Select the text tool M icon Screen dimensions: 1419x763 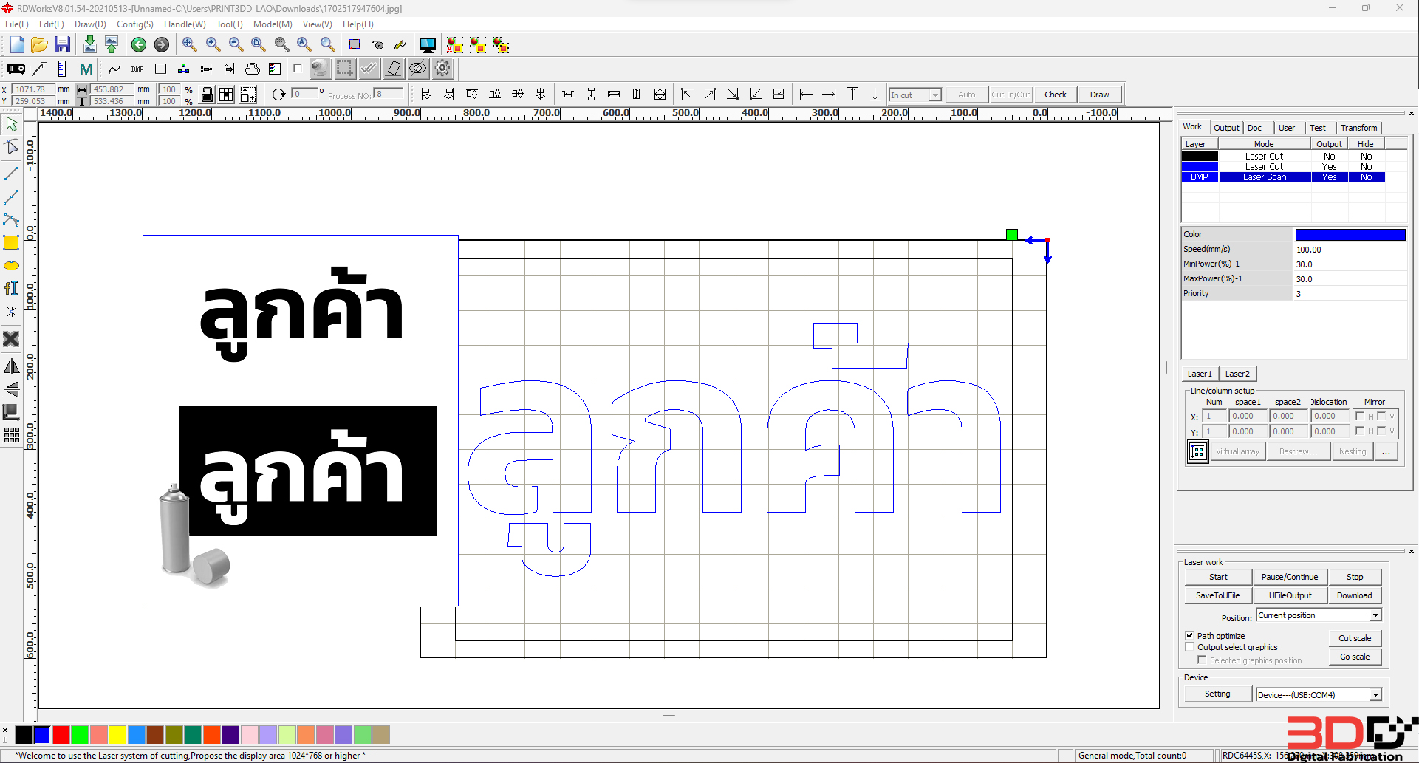pyautogui.click(x=86, y=69)
